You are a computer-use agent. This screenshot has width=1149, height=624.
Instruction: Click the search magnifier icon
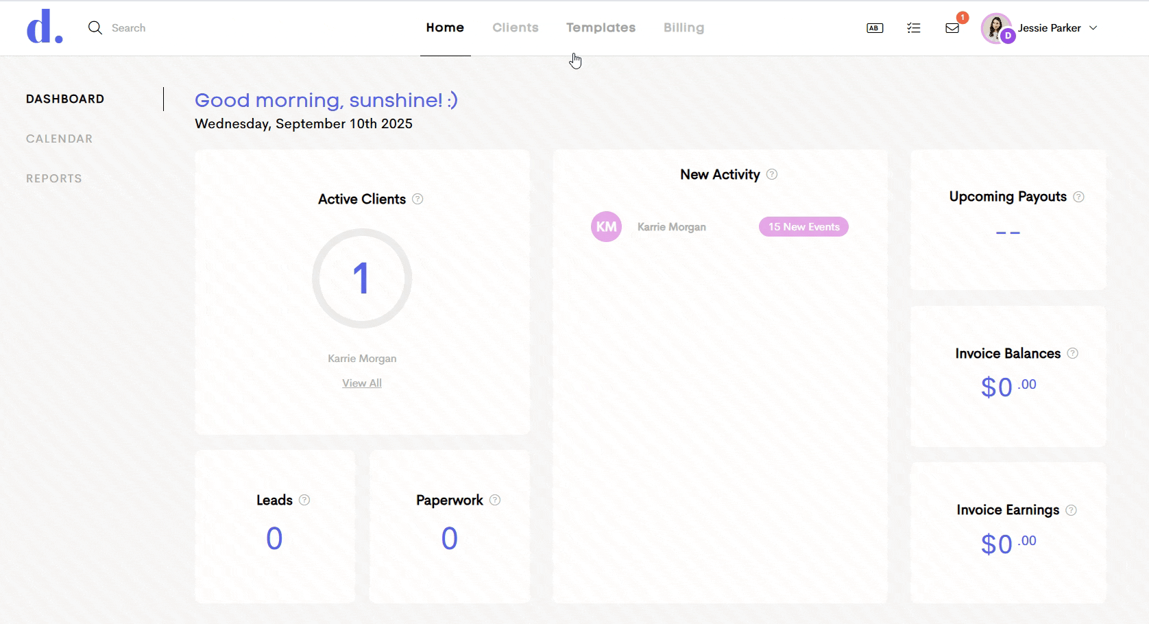[95, 27]
